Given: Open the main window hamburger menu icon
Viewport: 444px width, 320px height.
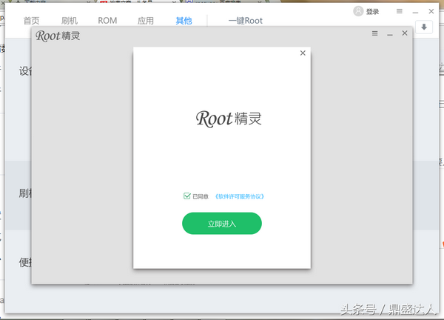Looking at the screenshot, I should pyautogui.click(x=400, y=11).
